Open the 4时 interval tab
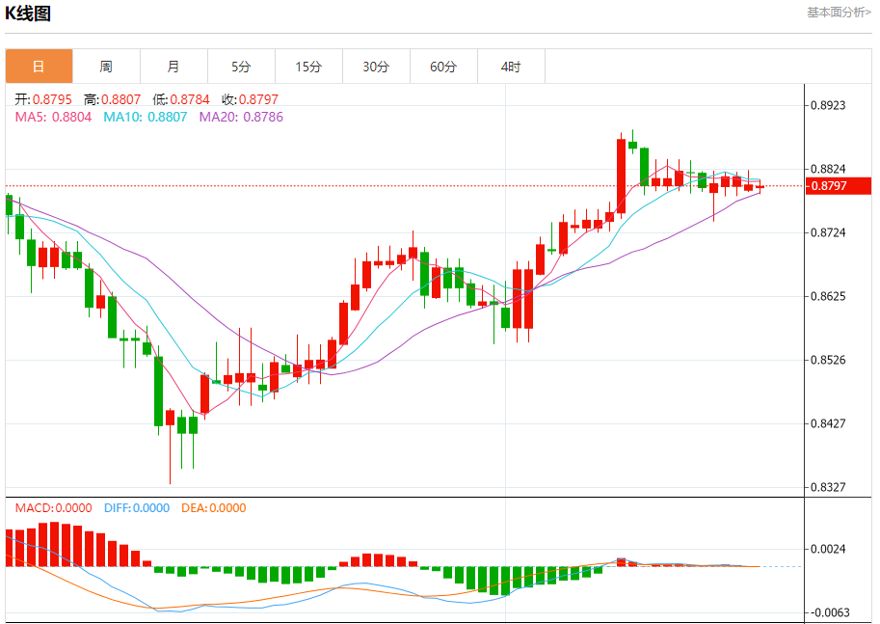This screenshot has width=880, height=624. pyautogui.click(x=511, y=67)
